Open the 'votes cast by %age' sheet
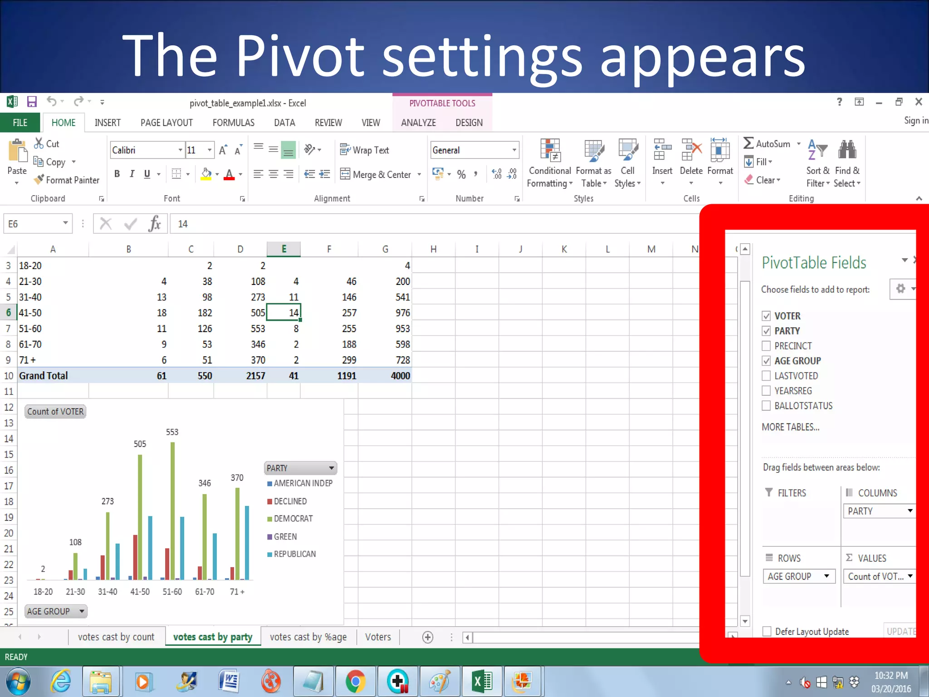 tap(308, 637)
